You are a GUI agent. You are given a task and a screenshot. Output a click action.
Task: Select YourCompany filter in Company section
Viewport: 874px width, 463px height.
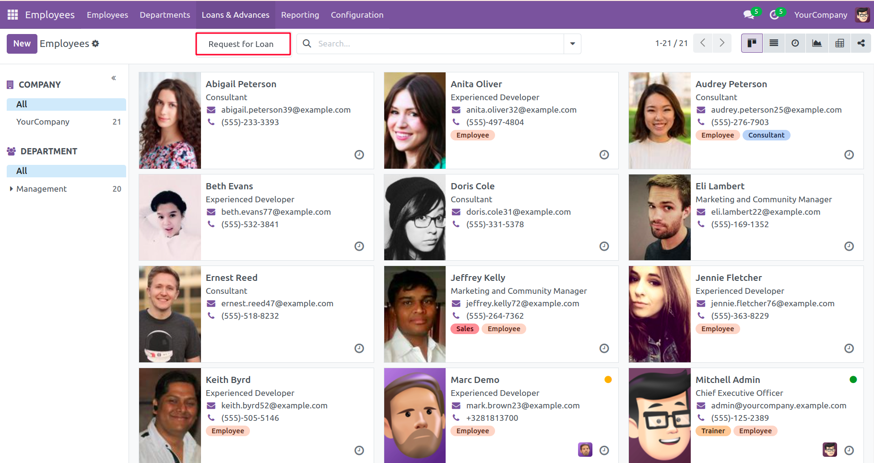coord(43,122)
